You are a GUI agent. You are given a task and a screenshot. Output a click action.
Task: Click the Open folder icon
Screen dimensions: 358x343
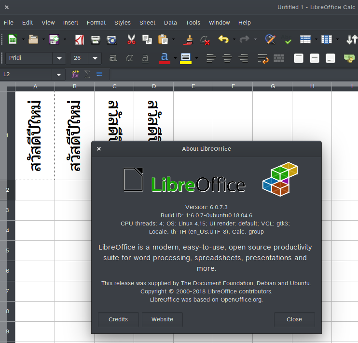[33, 40]
